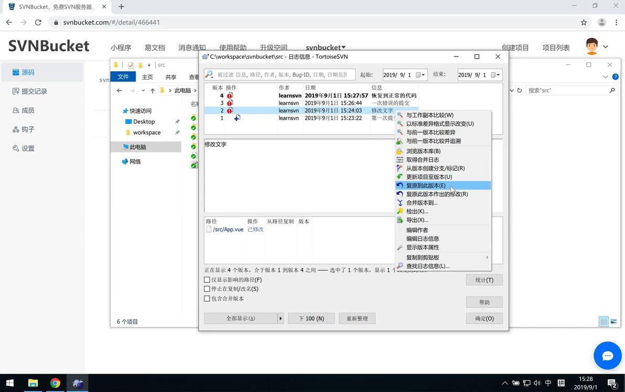Click blame icon for 与前一版本比较并追溯
Viewport: 625px width, 392px height.
point(400,141)
